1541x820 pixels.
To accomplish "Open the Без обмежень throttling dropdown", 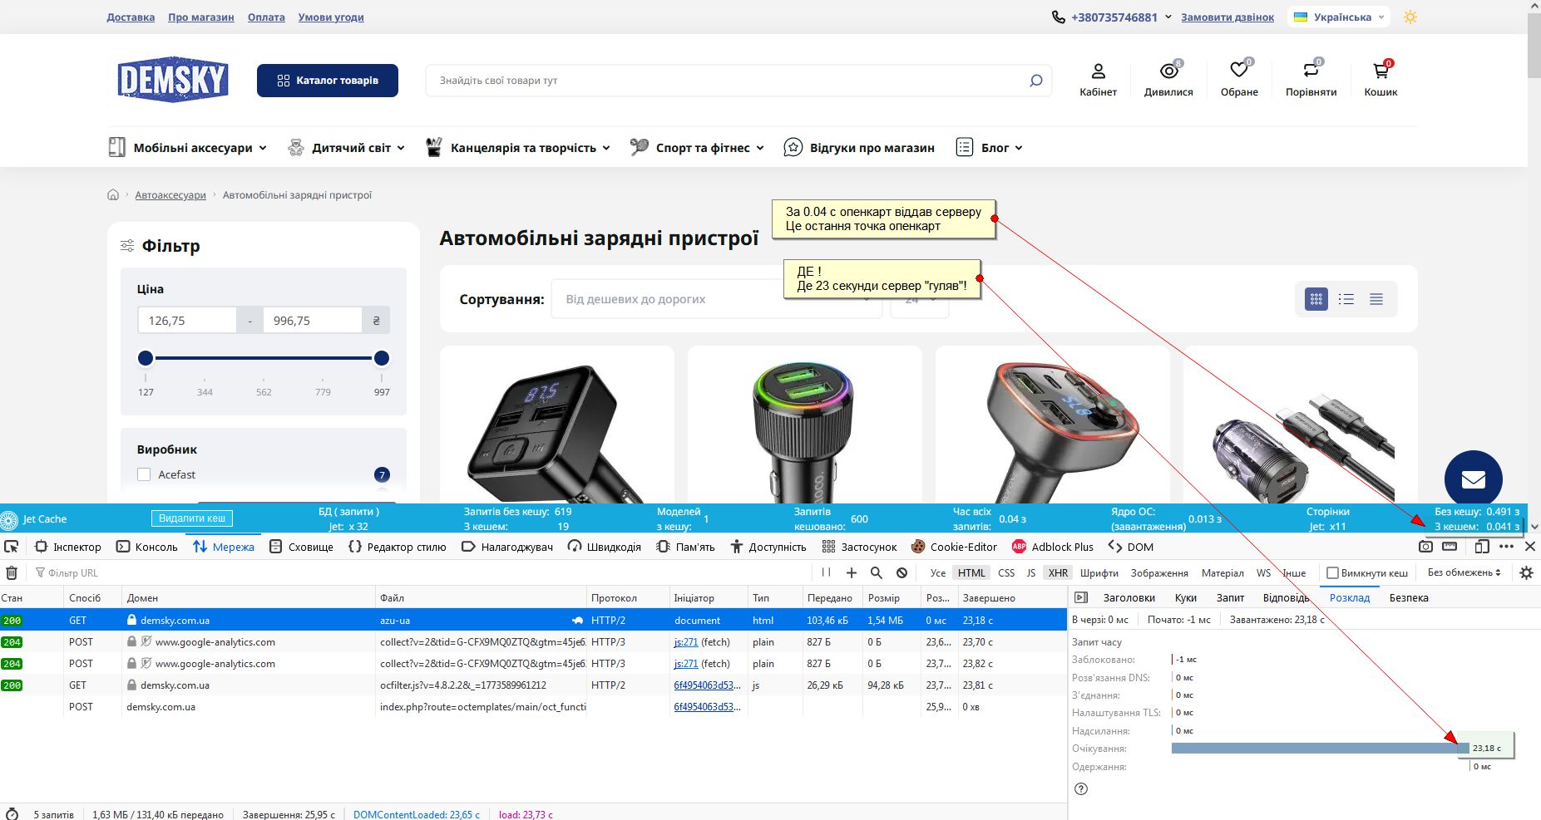I will (x=1464, y=572).
